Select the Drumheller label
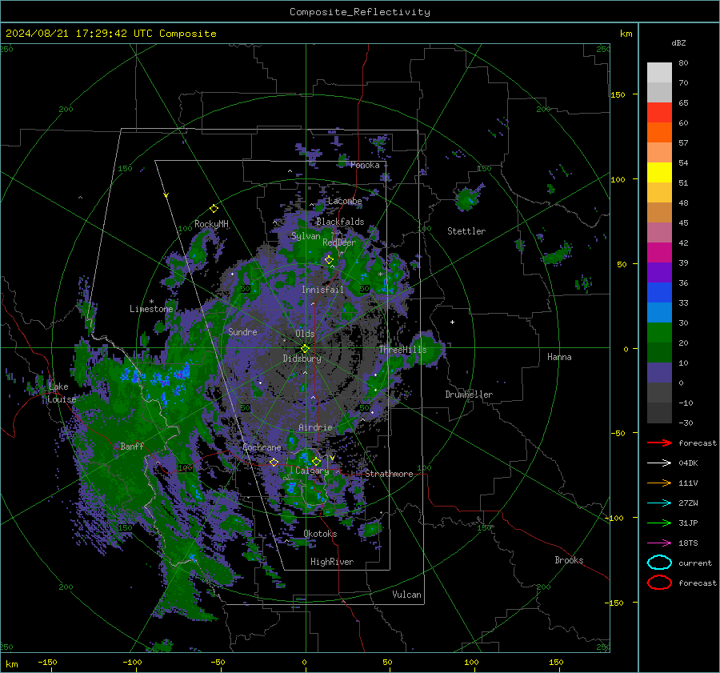Screen dimensions: 720x673 click(469, 395)
